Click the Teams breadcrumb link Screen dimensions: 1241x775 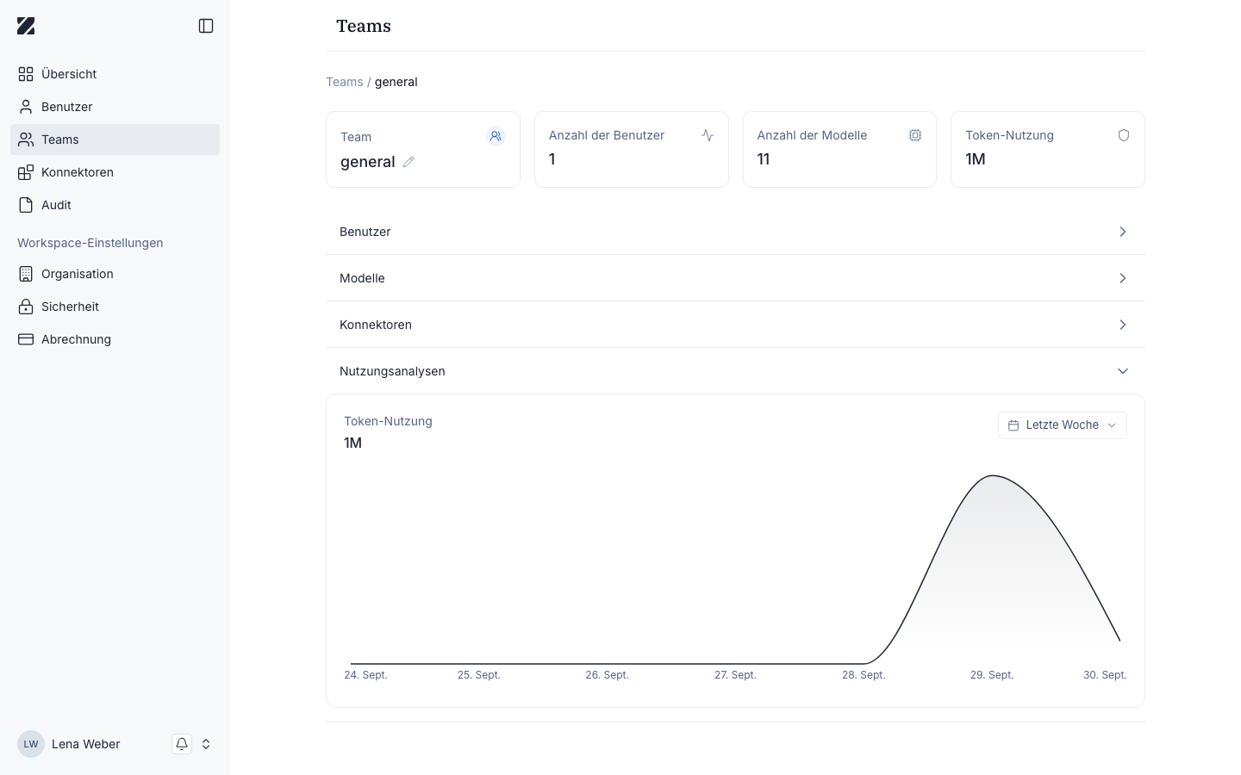pos(344,82)
